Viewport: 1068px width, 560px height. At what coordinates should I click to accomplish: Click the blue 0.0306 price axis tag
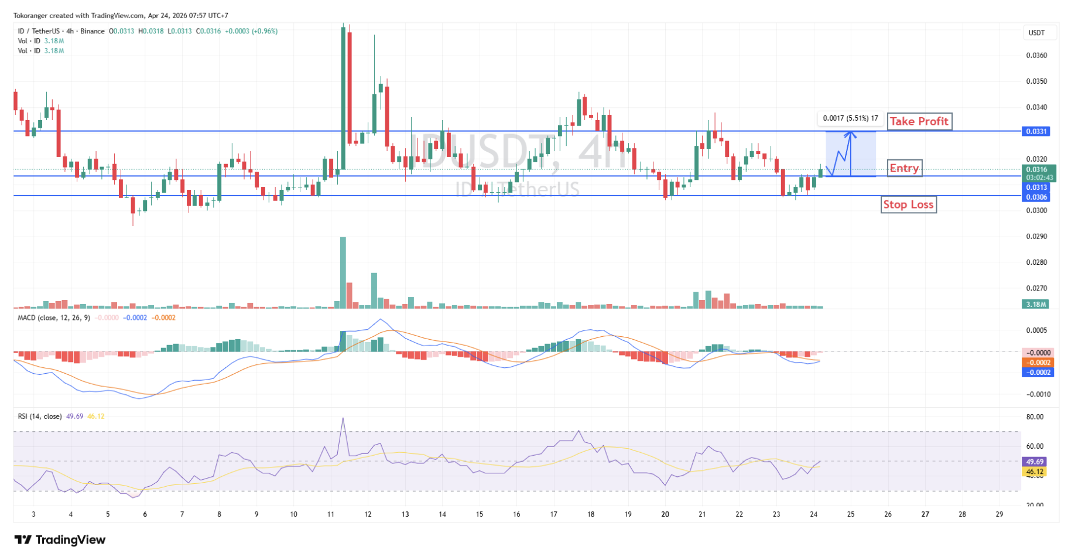pyautogui.click(x=1036, y=197)
